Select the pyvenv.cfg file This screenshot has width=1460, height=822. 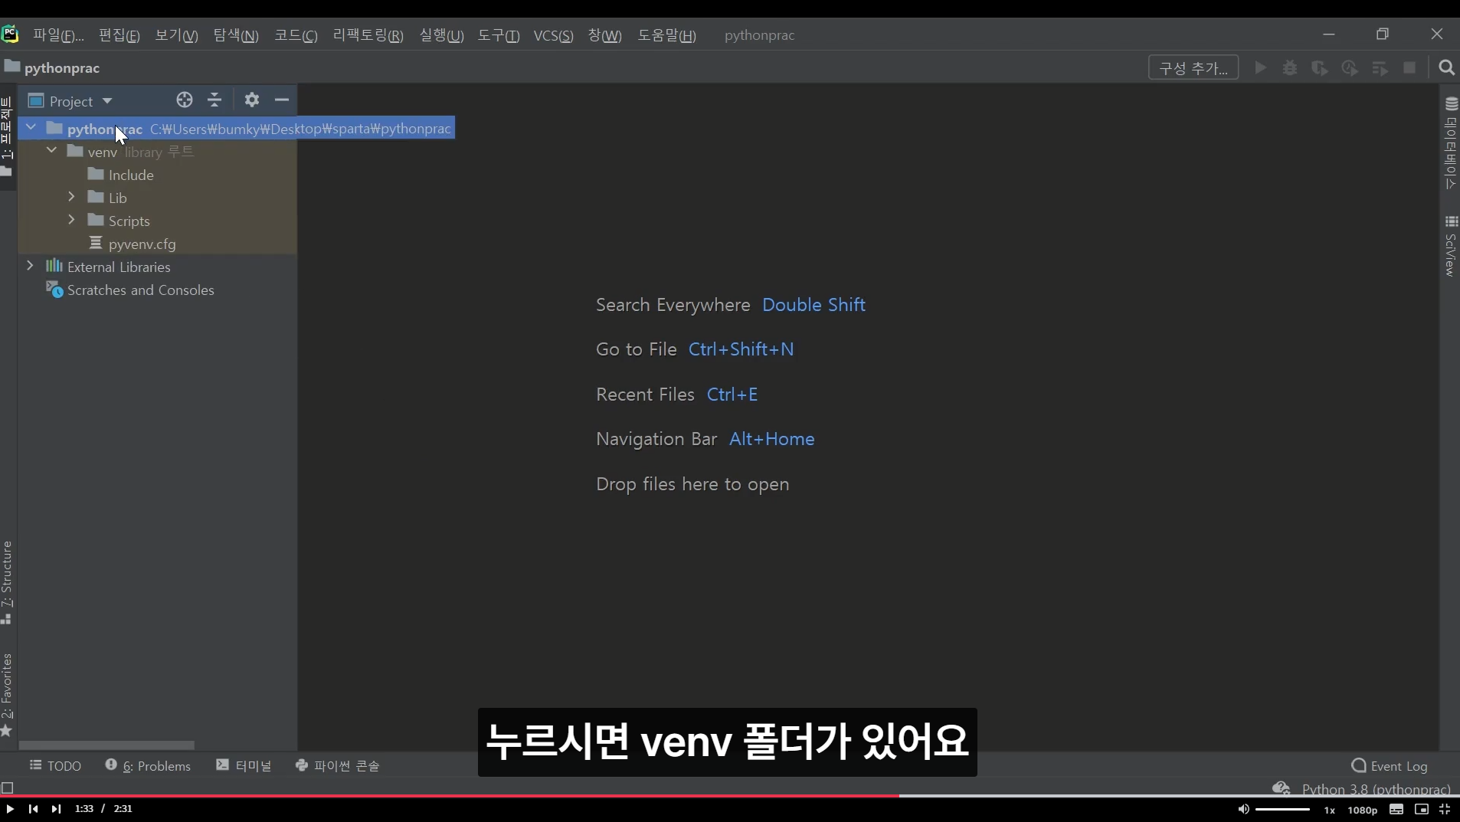(x=133, y=244)
